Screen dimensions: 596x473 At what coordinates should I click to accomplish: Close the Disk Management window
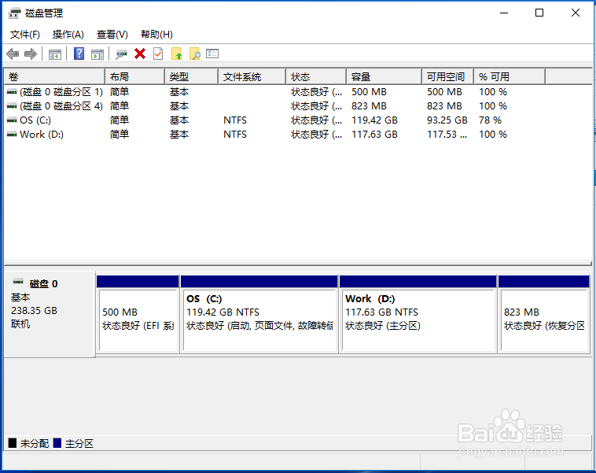pyautogui.click(x=575, y=13)
